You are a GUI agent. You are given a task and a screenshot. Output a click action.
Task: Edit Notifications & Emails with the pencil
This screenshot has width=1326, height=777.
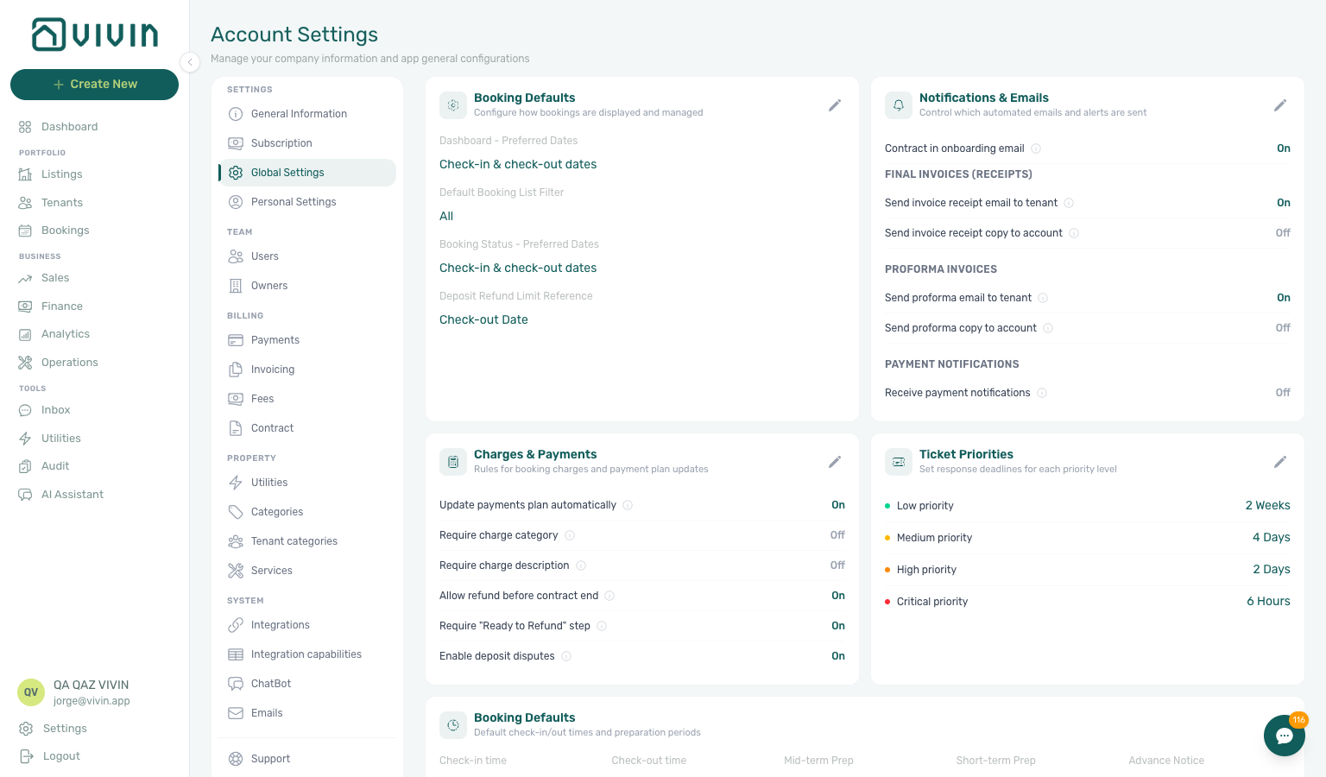(1280, 105)
